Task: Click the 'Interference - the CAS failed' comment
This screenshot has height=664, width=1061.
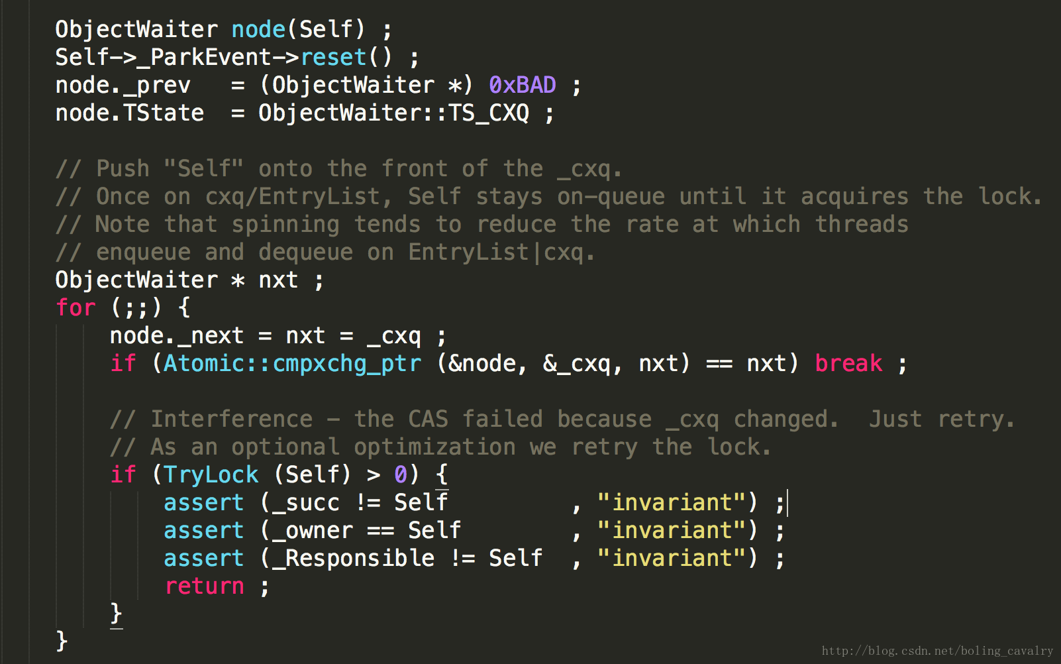Action: 562,419
